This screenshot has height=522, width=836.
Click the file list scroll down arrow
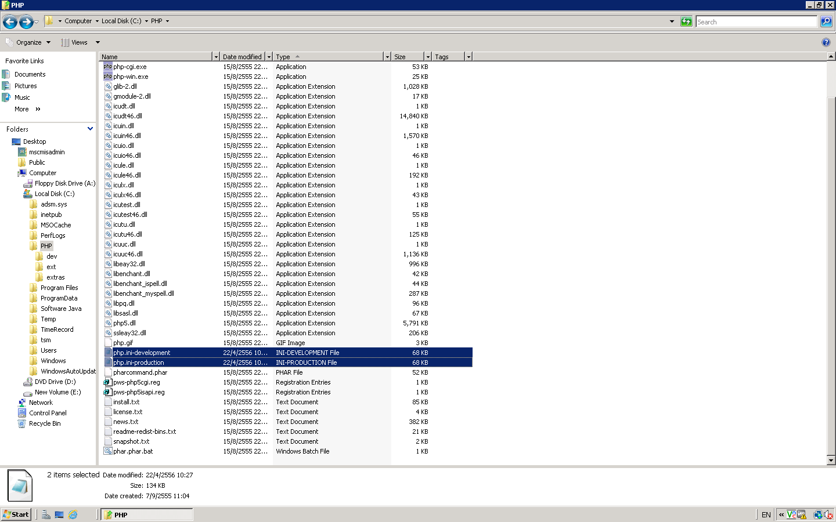click(x=831, y=461)
